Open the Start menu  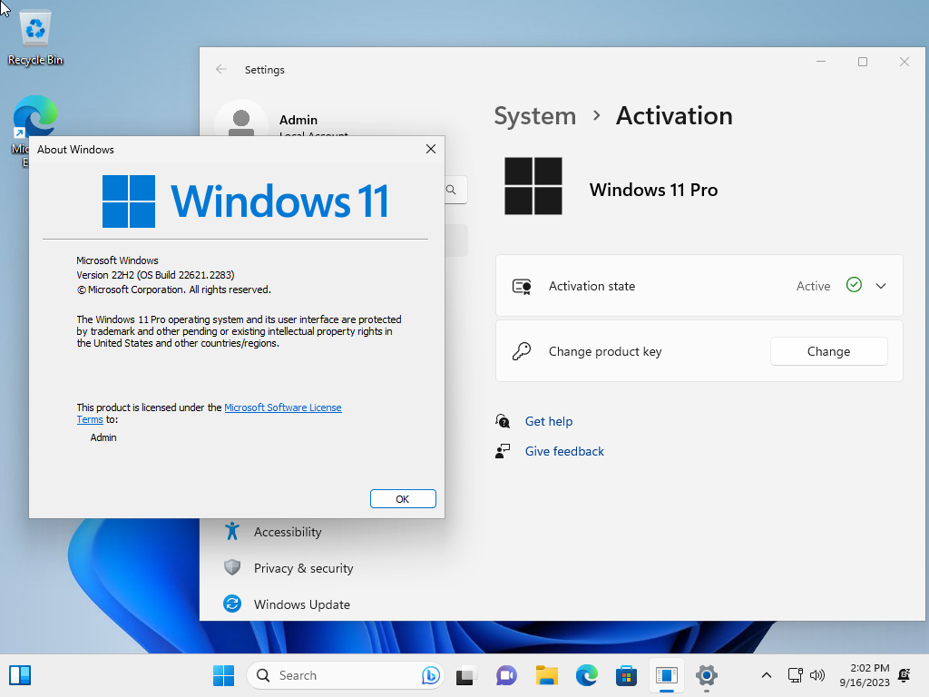(x=223, y=675)
